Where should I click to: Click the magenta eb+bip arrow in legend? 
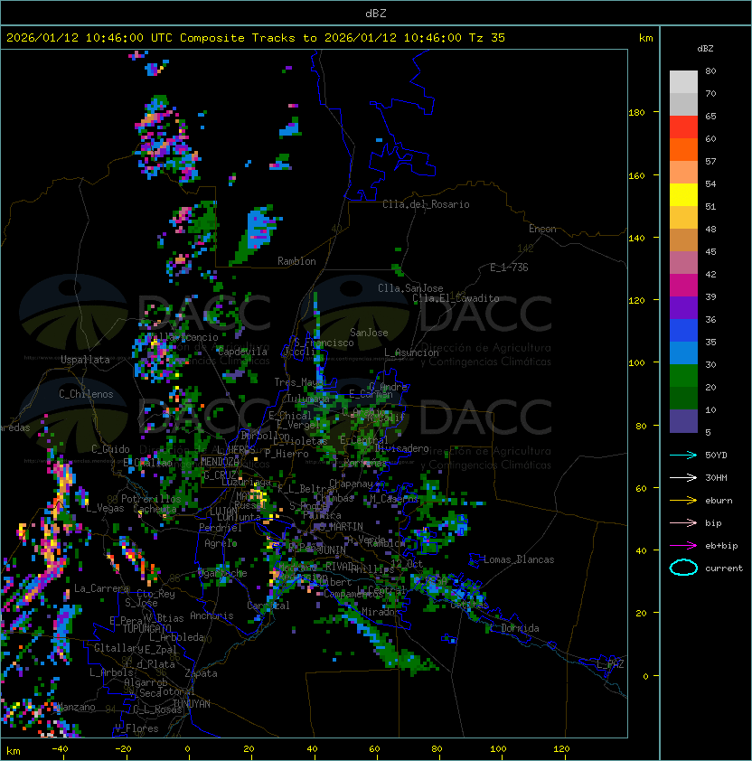(683, 546)
